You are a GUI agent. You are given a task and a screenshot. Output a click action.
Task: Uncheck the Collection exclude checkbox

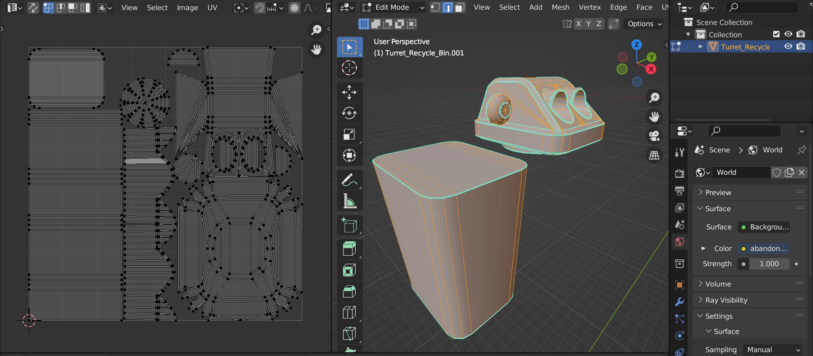click(x=776, y=34)
